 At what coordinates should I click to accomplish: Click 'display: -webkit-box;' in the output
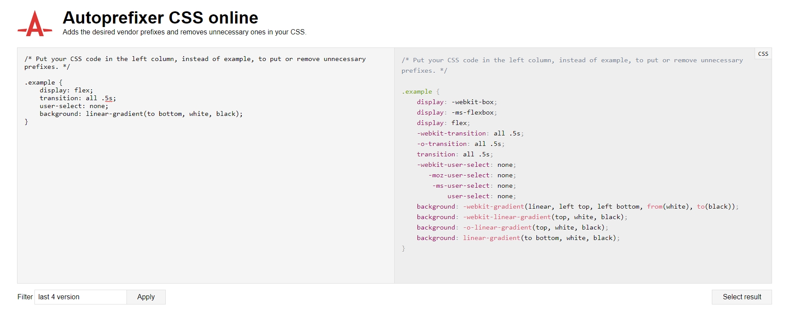[x=457, y=102]
